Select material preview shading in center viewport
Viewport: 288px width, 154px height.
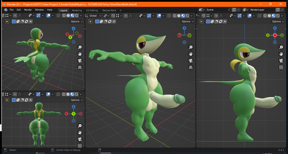click(183, 16)
